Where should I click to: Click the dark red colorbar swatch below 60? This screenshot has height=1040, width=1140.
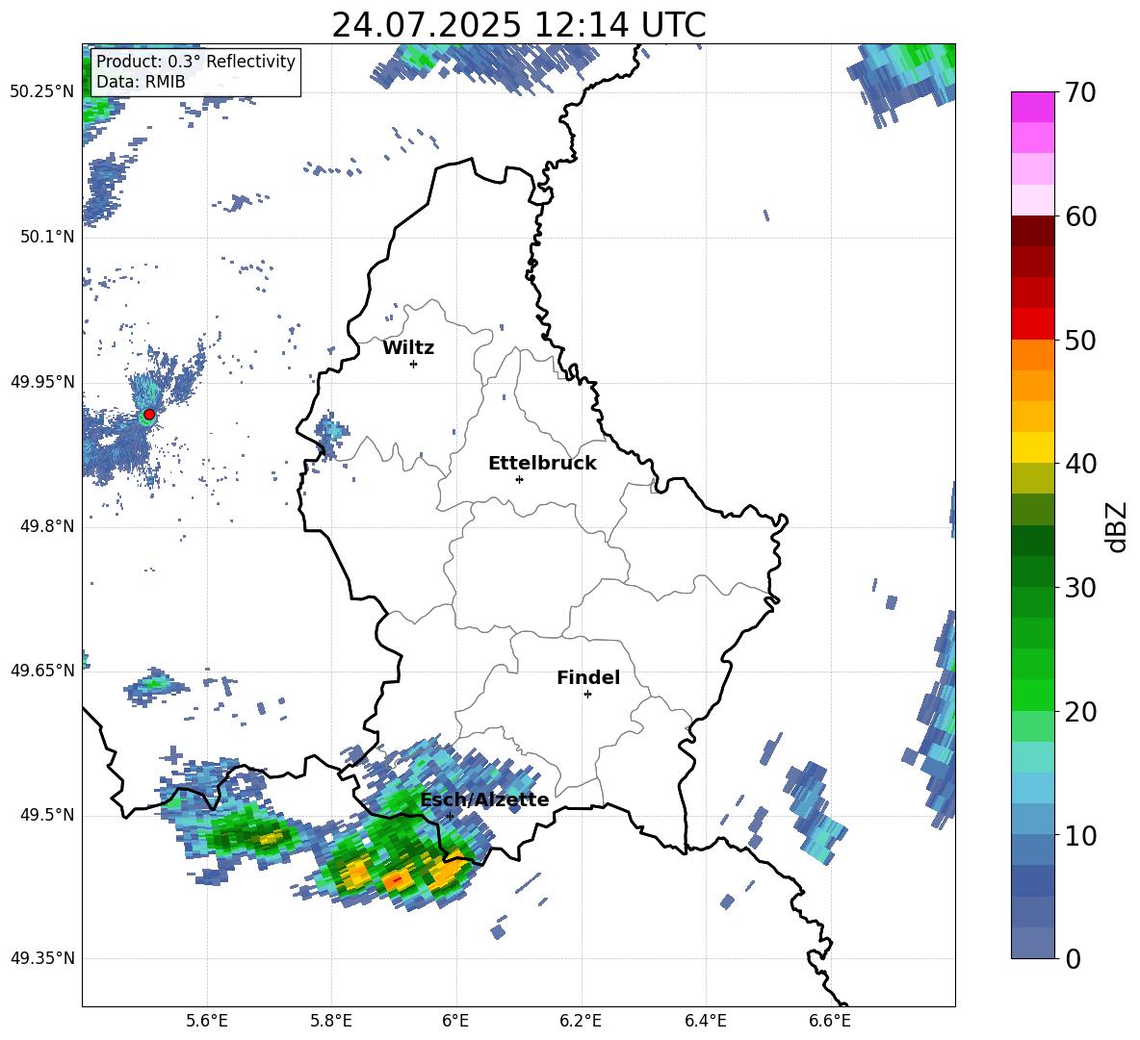1032,232
